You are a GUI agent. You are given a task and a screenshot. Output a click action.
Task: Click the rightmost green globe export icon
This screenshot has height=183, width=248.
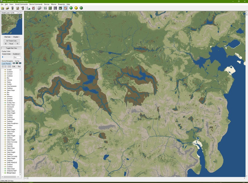click(81, 8)
